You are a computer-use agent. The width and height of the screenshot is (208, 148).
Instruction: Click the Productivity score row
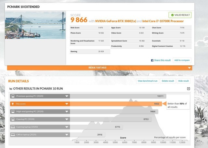131,46
